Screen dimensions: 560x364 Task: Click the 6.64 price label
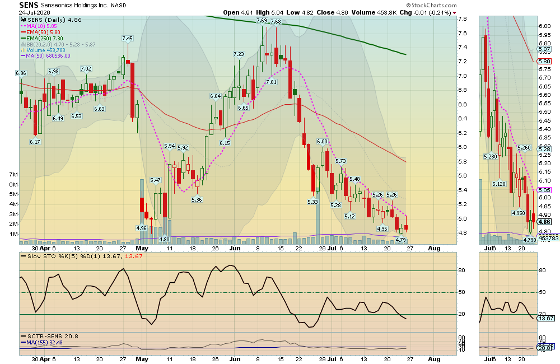coord(216,96)
